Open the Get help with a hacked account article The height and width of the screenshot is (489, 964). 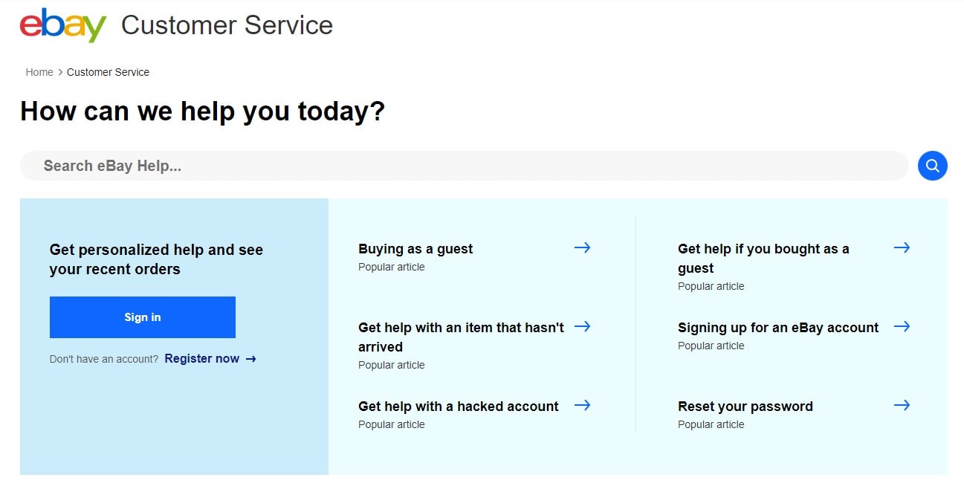[x=458, y=407]
